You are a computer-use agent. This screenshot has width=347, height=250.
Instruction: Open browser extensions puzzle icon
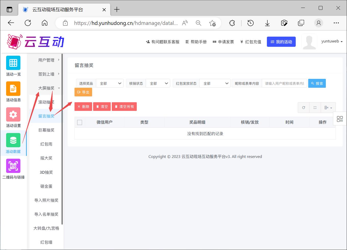click(232, 23)
